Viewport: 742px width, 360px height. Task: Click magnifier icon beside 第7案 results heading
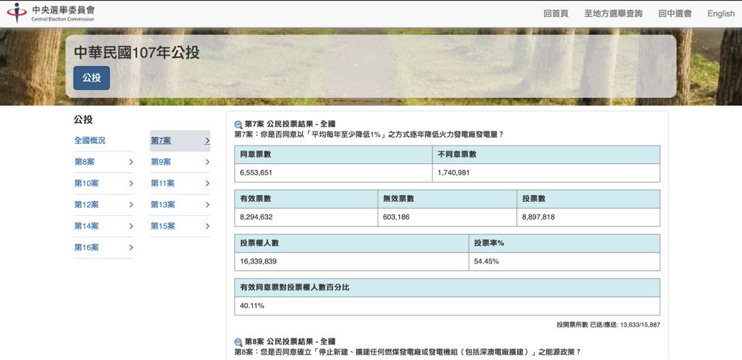(x=238, y=125)
